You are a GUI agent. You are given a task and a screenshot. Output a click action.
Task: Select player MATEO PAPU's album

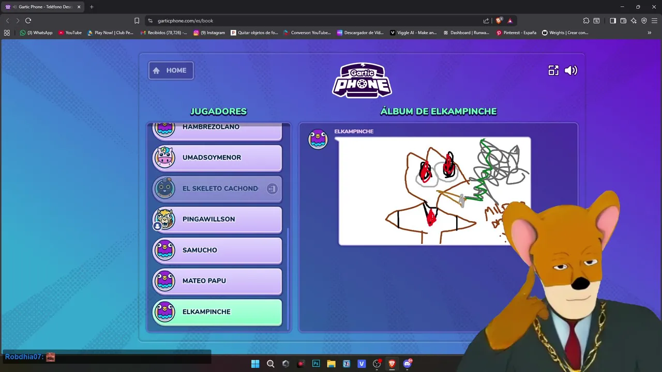(217, 281)
